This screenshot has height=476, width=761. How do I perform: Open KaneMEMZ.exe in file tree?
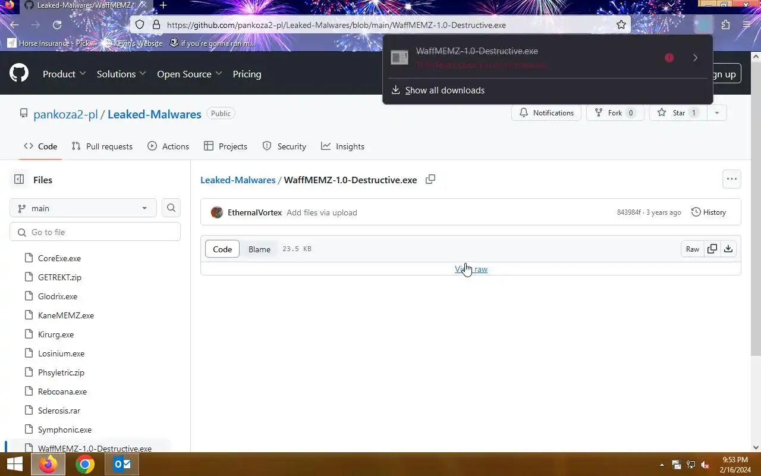tap(66, 315)
